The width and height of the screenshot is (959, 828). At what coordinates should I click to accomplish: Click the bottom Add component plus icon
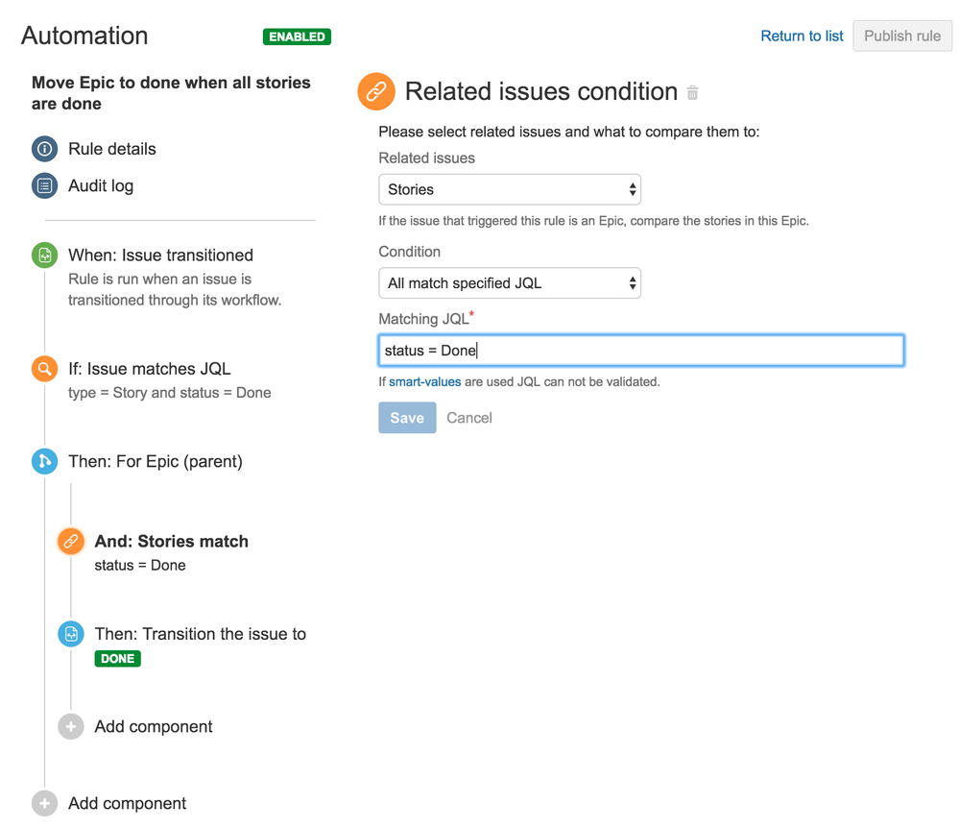43,803
